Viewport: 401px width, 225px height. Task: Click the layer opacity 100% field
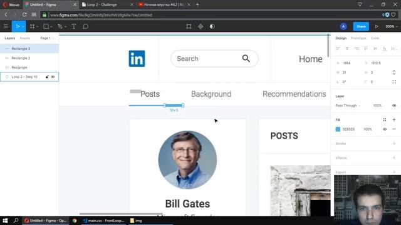377,106
